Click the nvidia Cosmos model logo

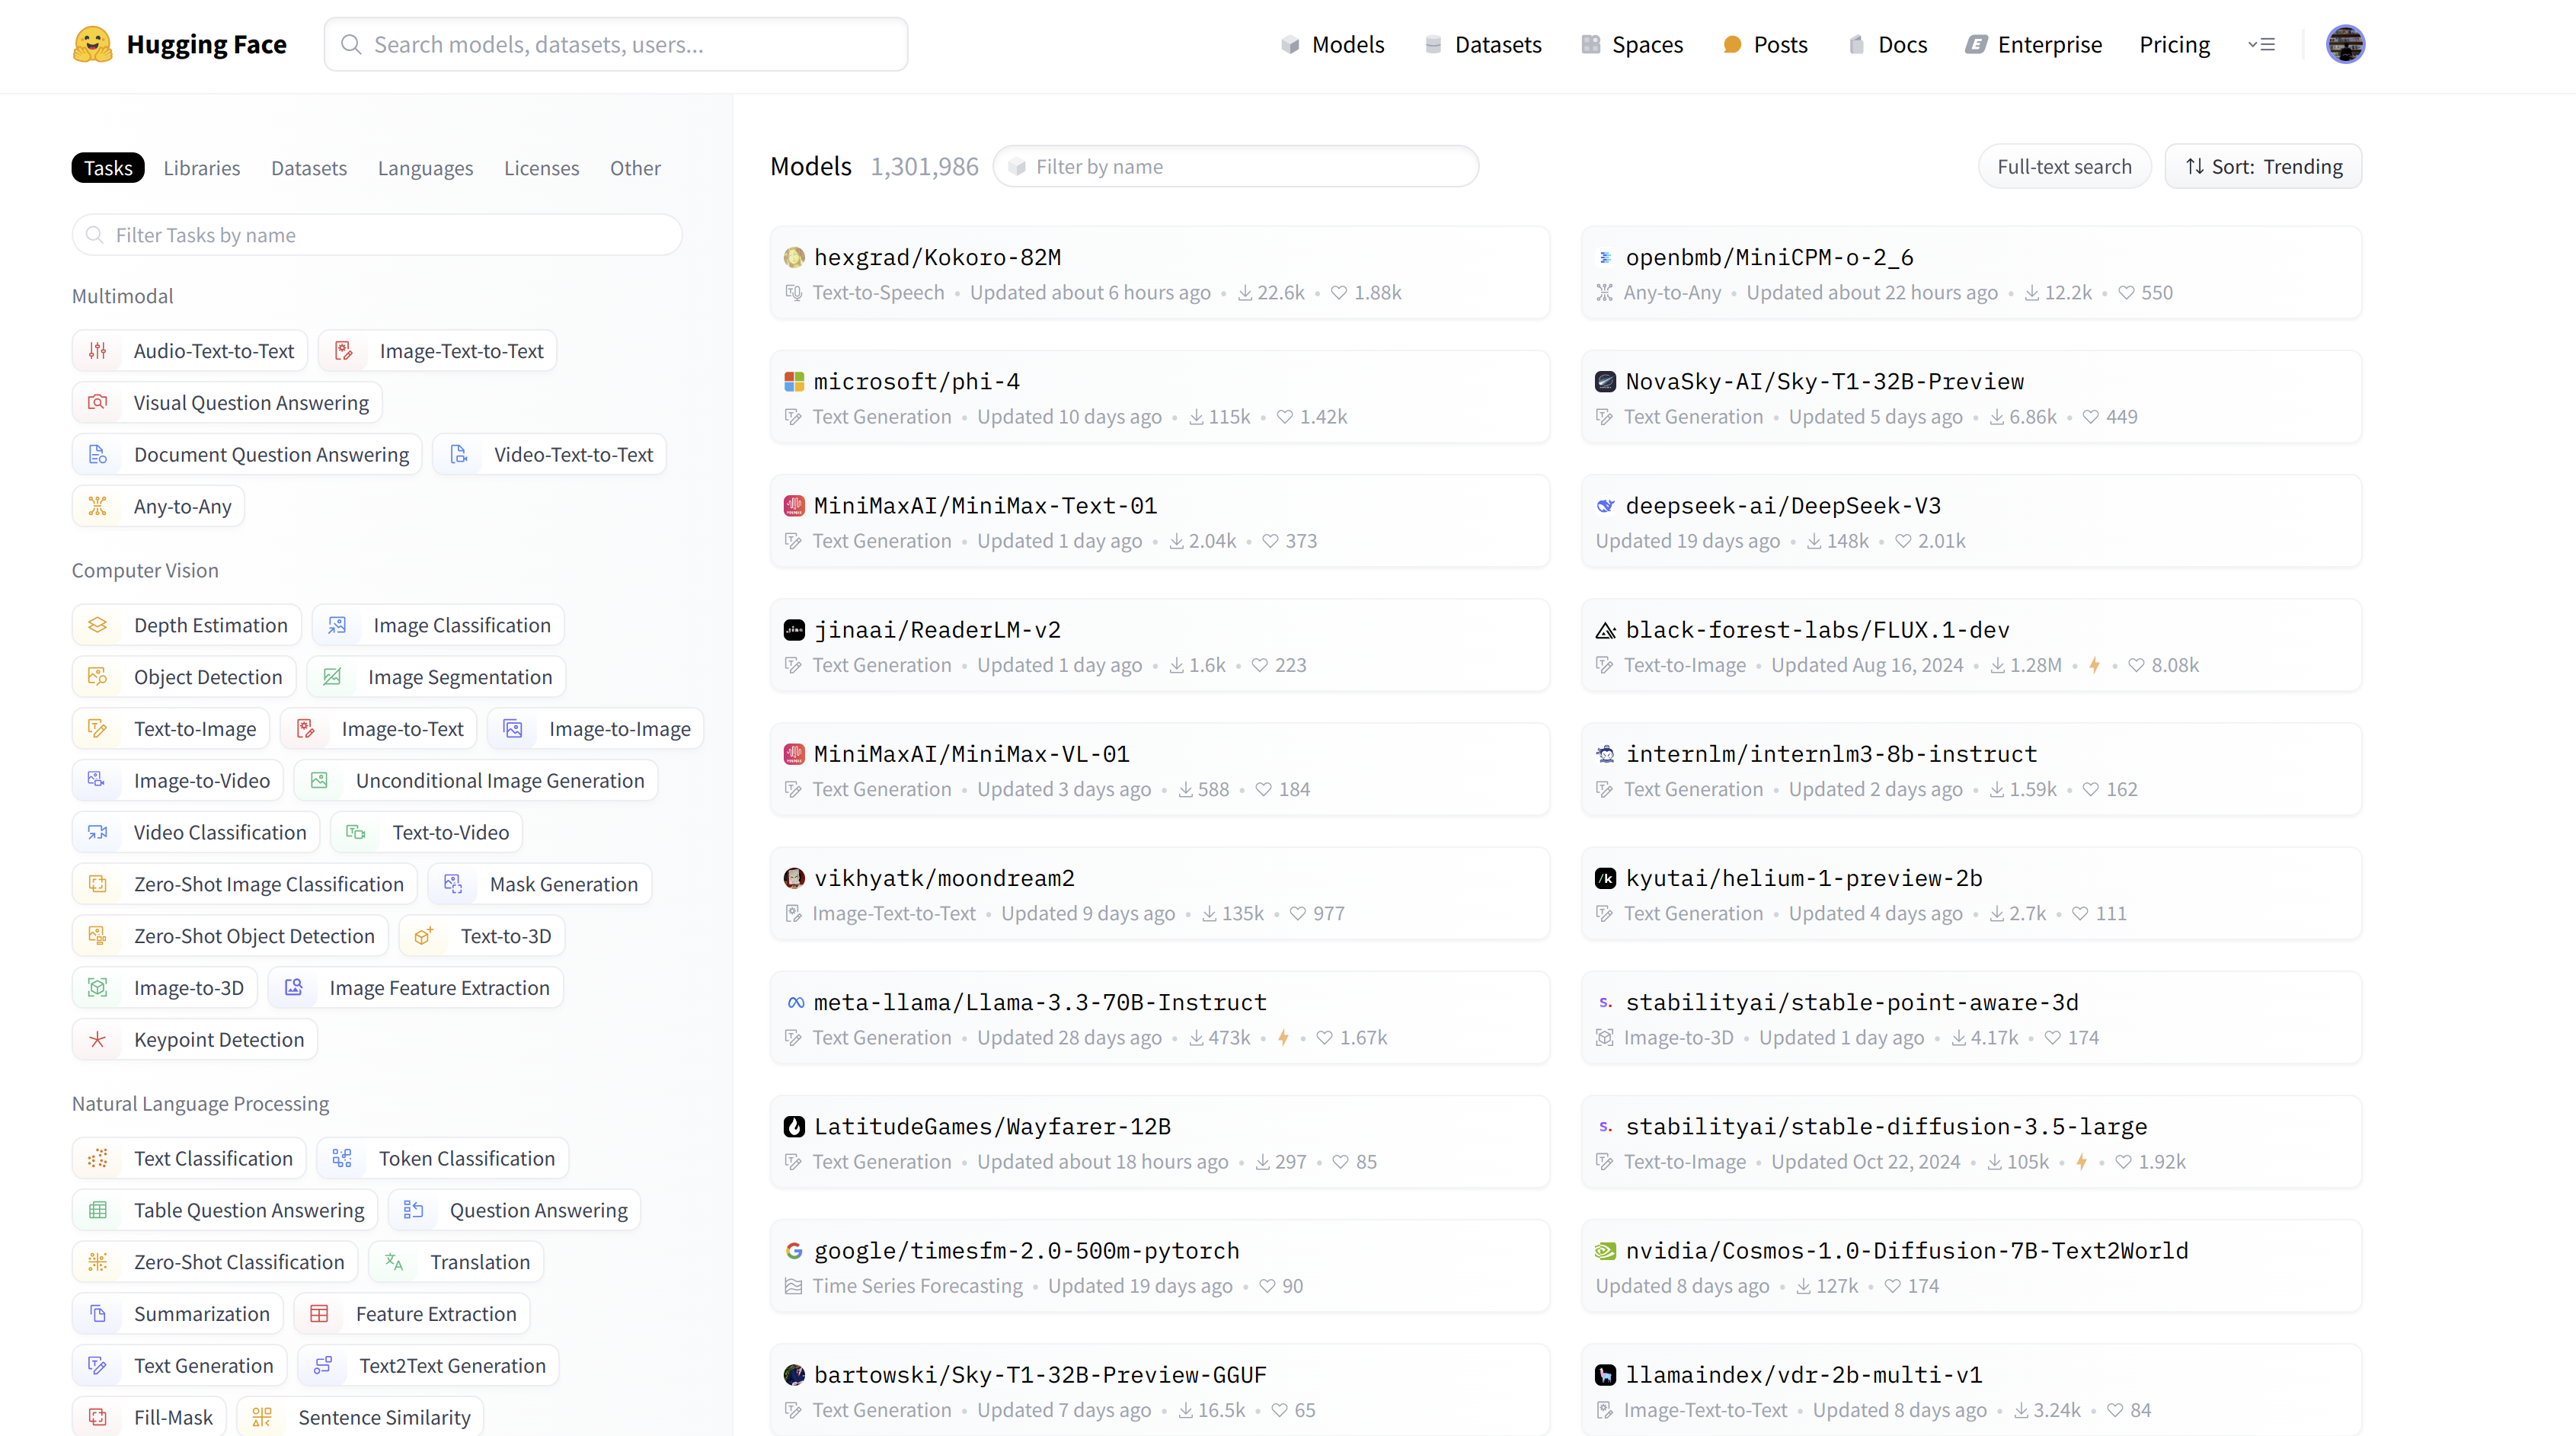click(x=1605, y=1251)
